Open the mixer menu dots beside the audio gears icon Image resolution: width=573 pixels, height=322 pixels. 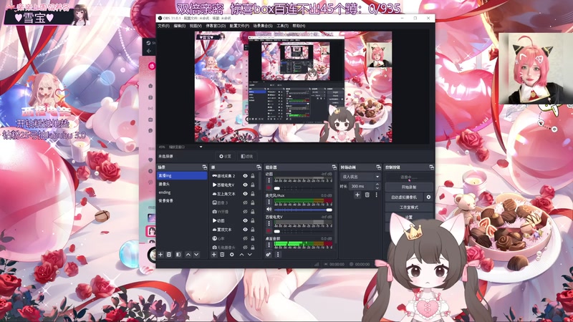[278, 255]
